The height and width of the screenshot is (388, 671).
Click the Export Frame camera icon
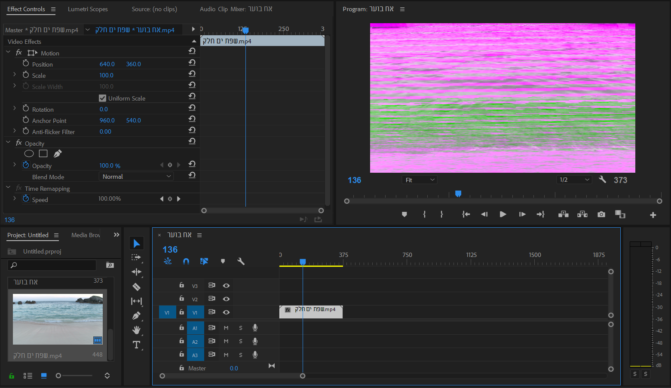coord(601,214)
